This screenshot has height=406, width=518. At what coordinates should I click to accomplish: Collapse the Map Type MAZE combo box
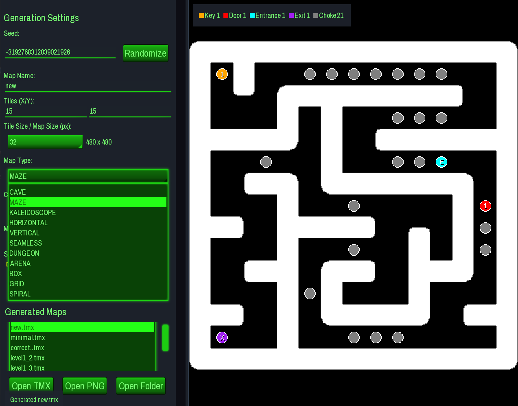point(88,176)
